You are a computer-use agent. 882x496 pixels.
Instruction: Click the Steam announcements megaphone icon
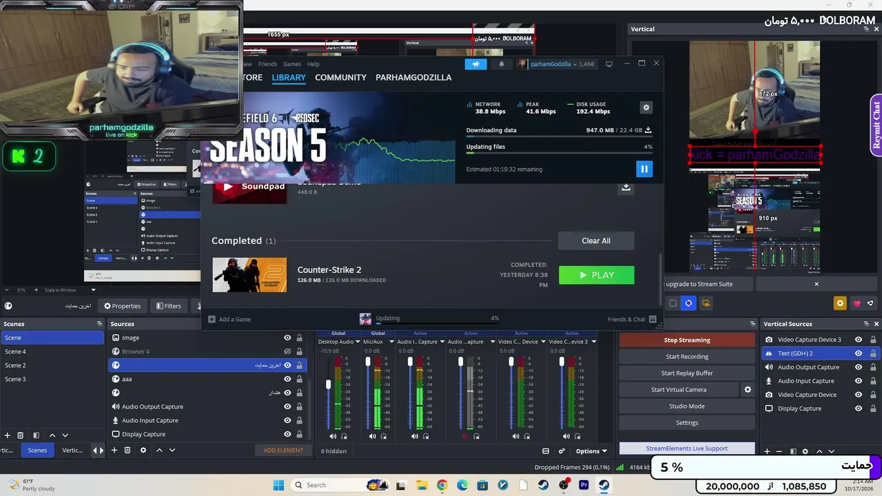click(x=475, y=64)
